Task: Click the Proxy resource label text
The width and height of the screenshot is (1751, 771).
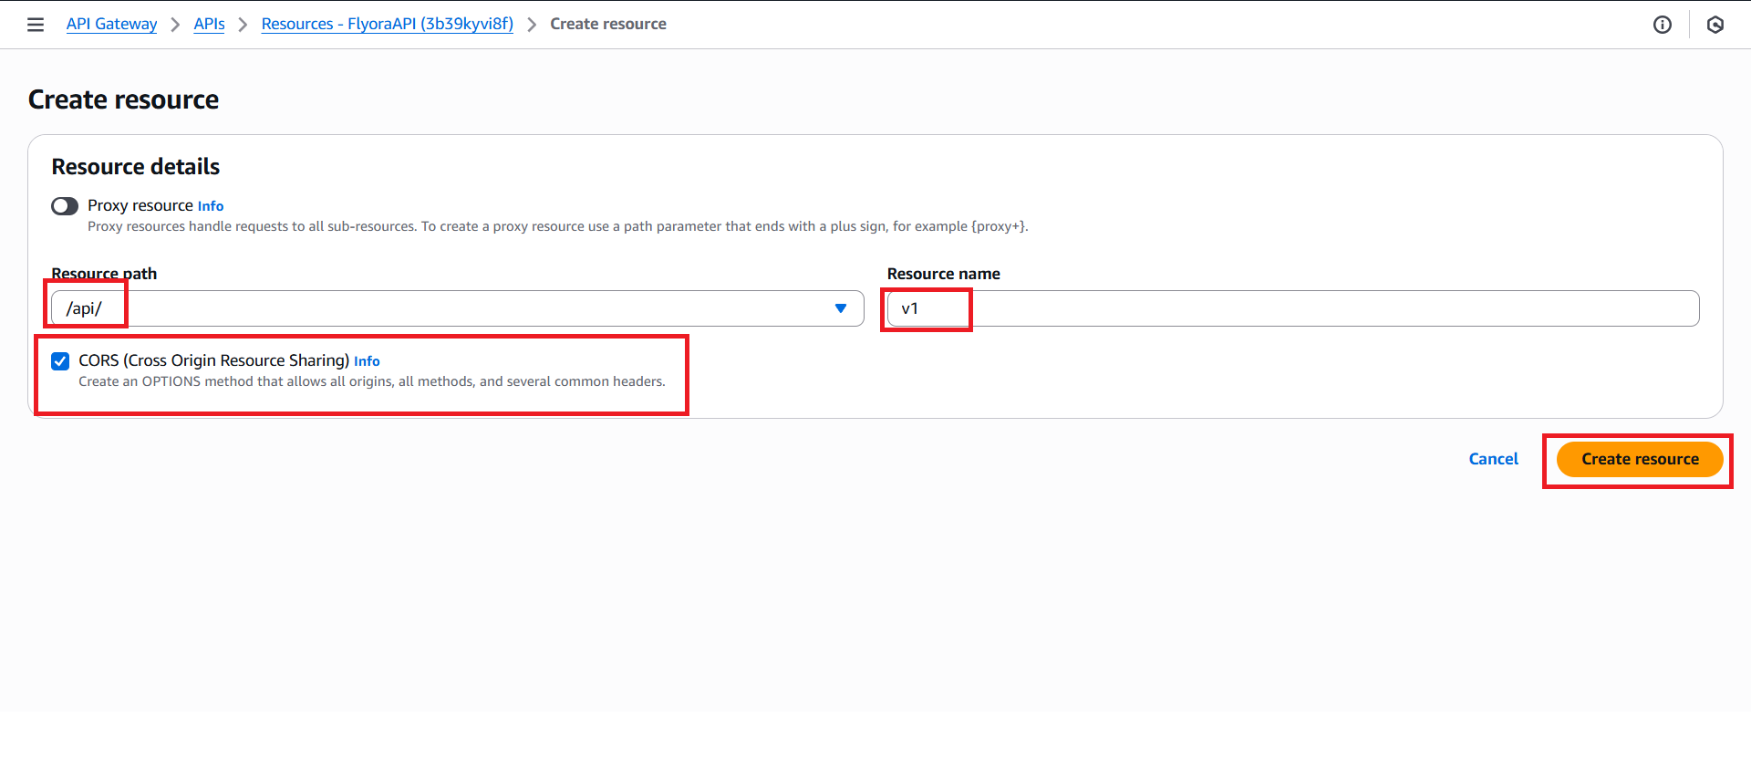Action: (x=140, y=206)
